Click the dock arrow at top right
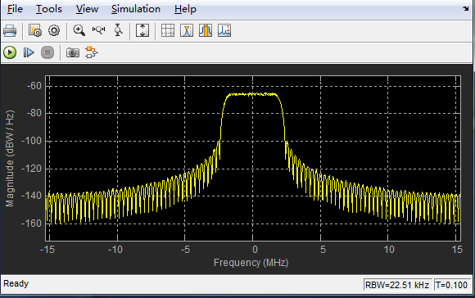The width and height of the screenshot is (475, 298). 465,8
